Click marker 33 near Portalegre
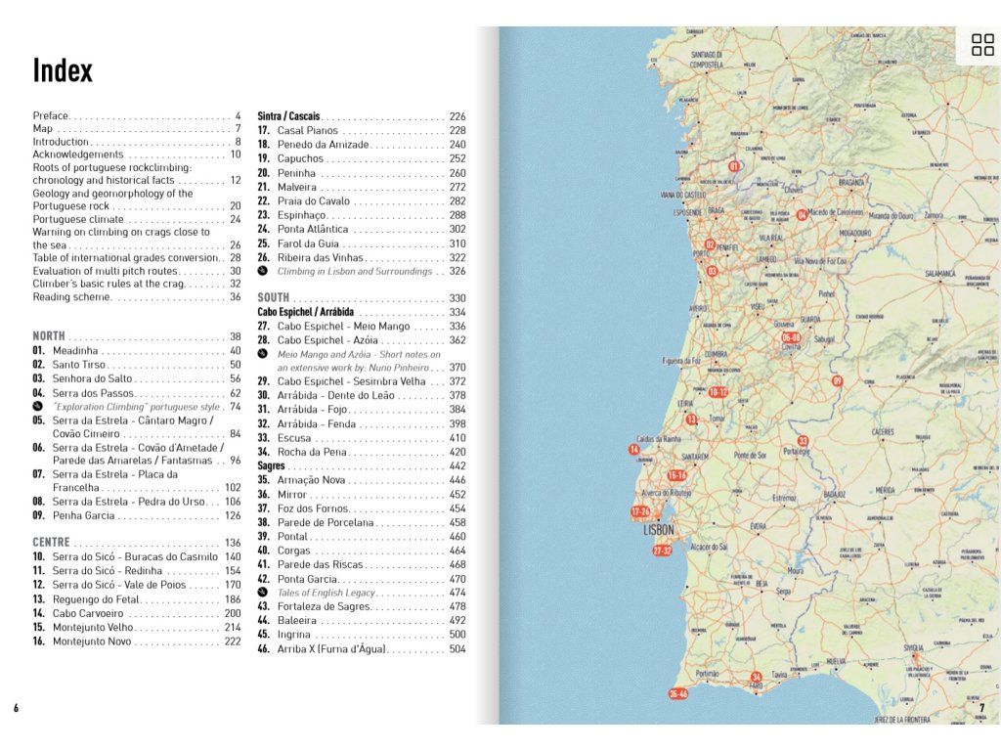This screenshot has width=1001, height=751. pos(804,441)
